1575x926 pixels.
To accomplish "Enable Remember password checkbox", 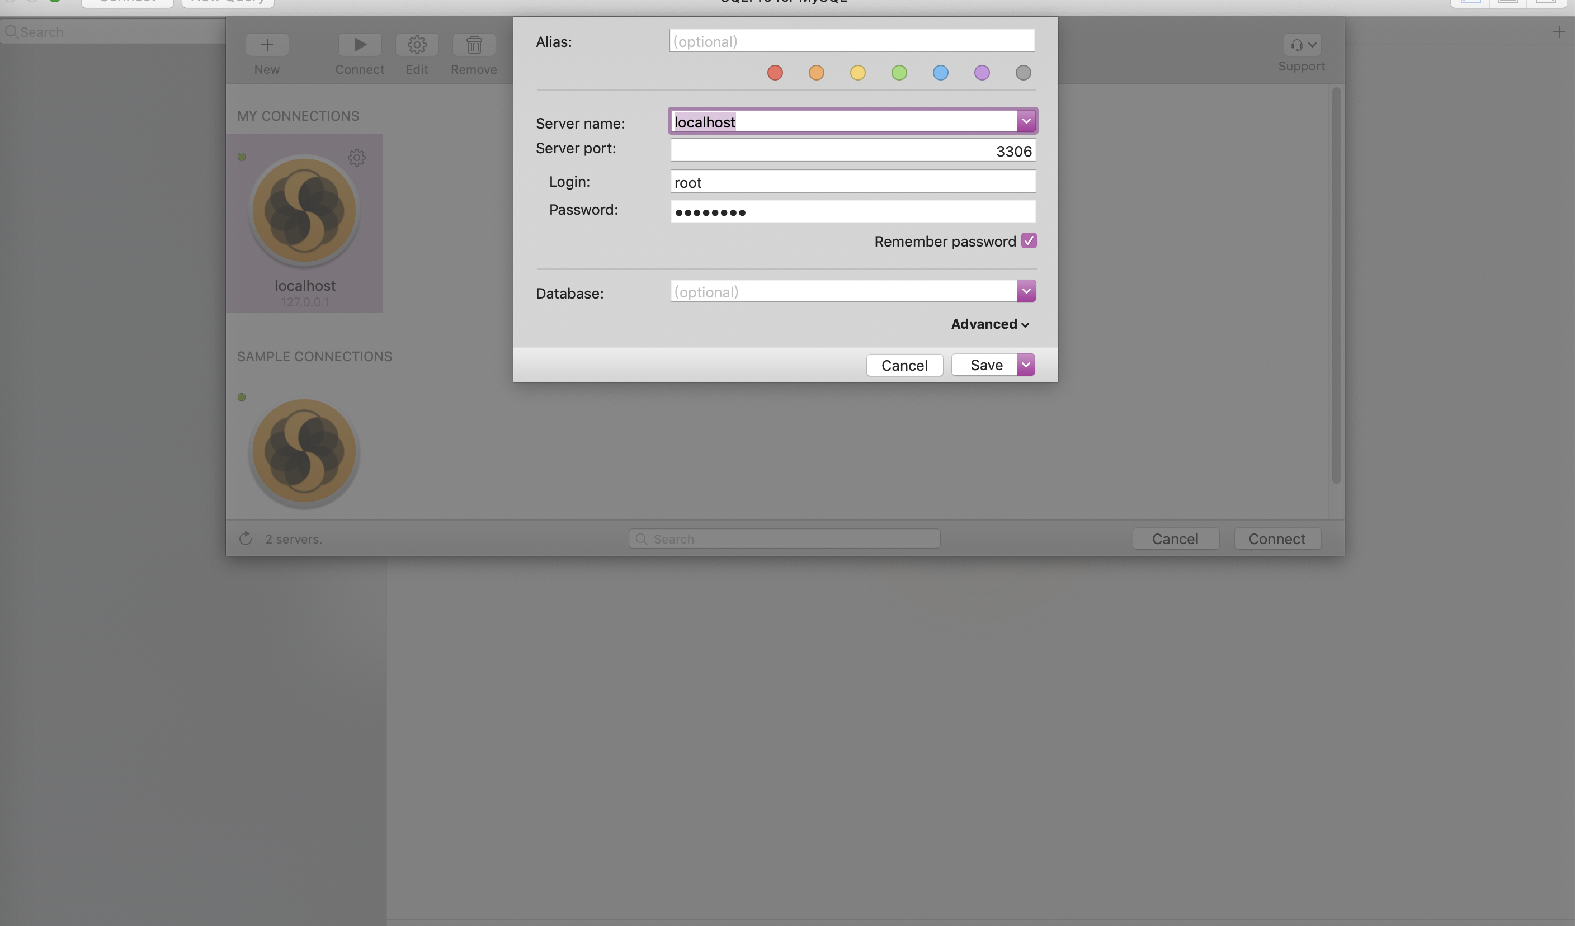I will pos(1029,240).
